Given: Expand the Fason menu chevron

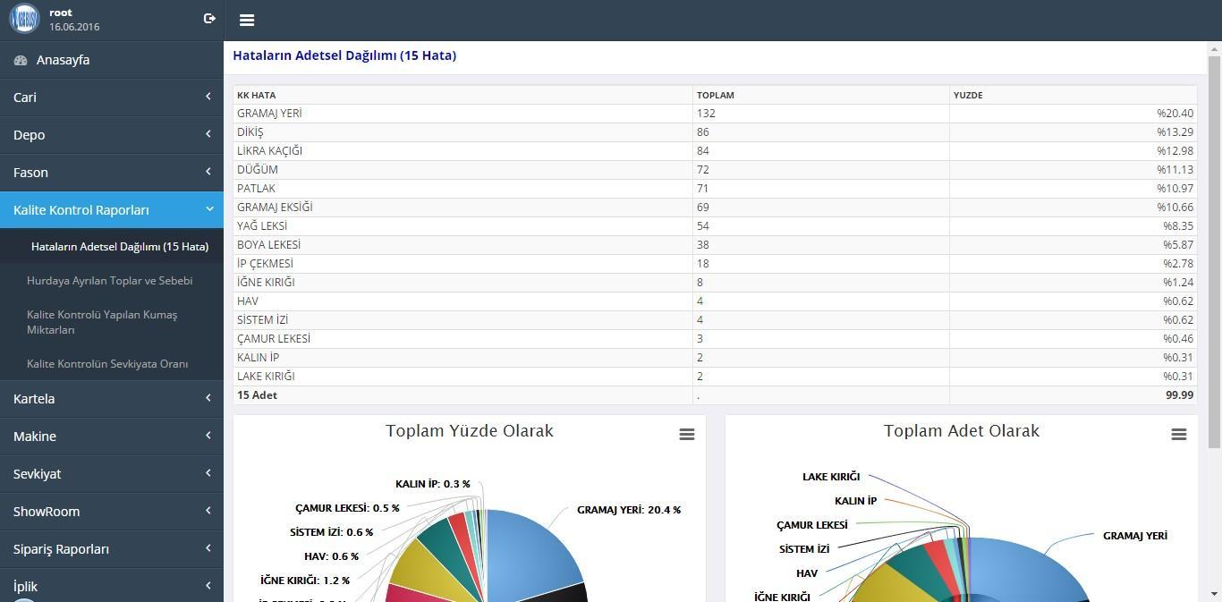Looking at the screenshot, I should (x=208, y=172).
